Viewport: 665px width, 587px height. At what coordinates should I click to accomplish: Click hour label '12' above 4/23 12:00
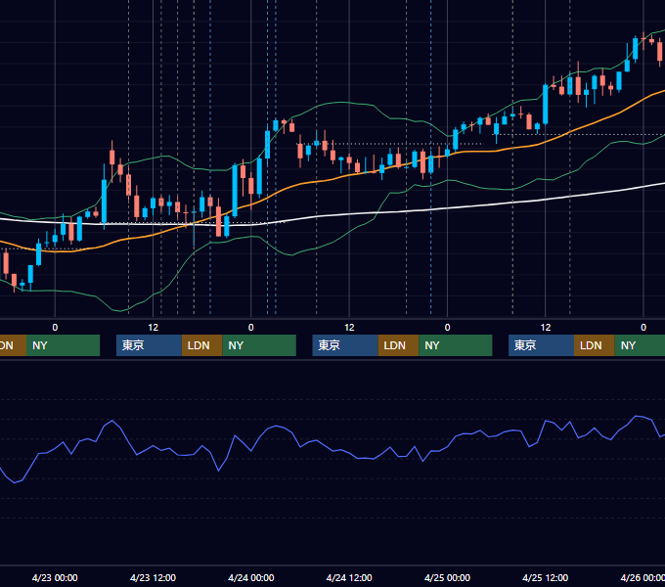(x=154, y=328)
